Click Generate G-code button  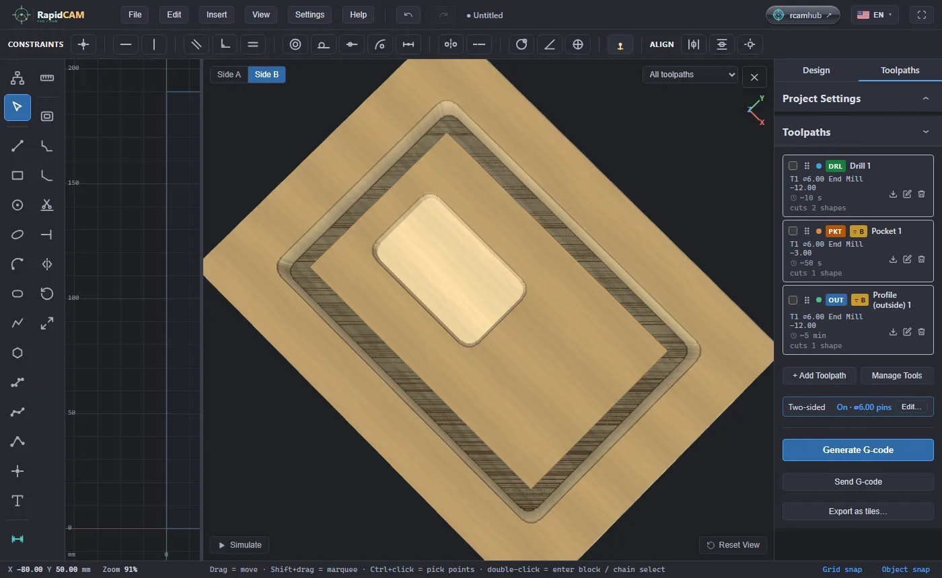click(x=858, y=450)
